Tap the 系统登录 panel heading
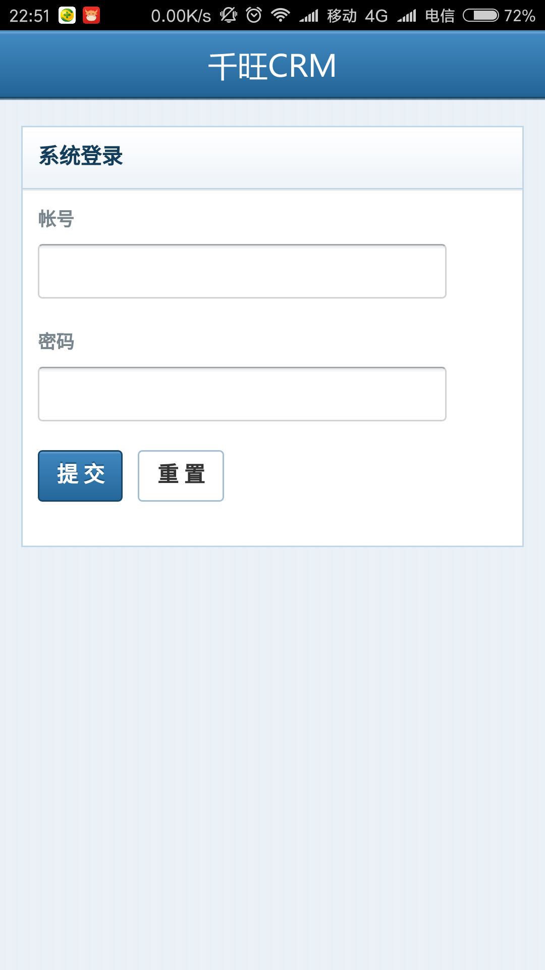This screenshot has width=545, height=970. [81, 156]
